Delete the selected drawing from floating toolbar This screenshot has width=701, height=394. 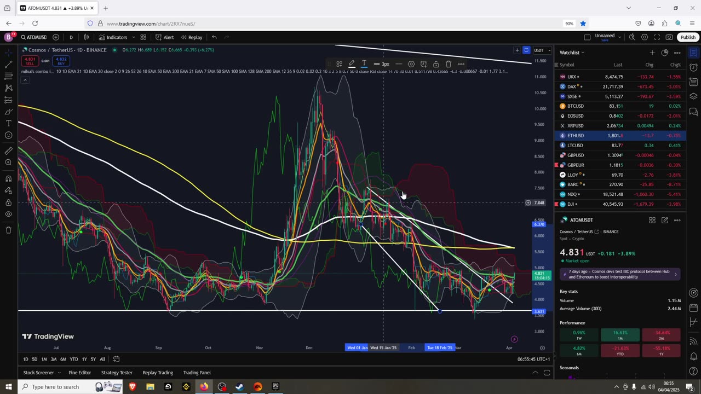[x=449, y=64]
